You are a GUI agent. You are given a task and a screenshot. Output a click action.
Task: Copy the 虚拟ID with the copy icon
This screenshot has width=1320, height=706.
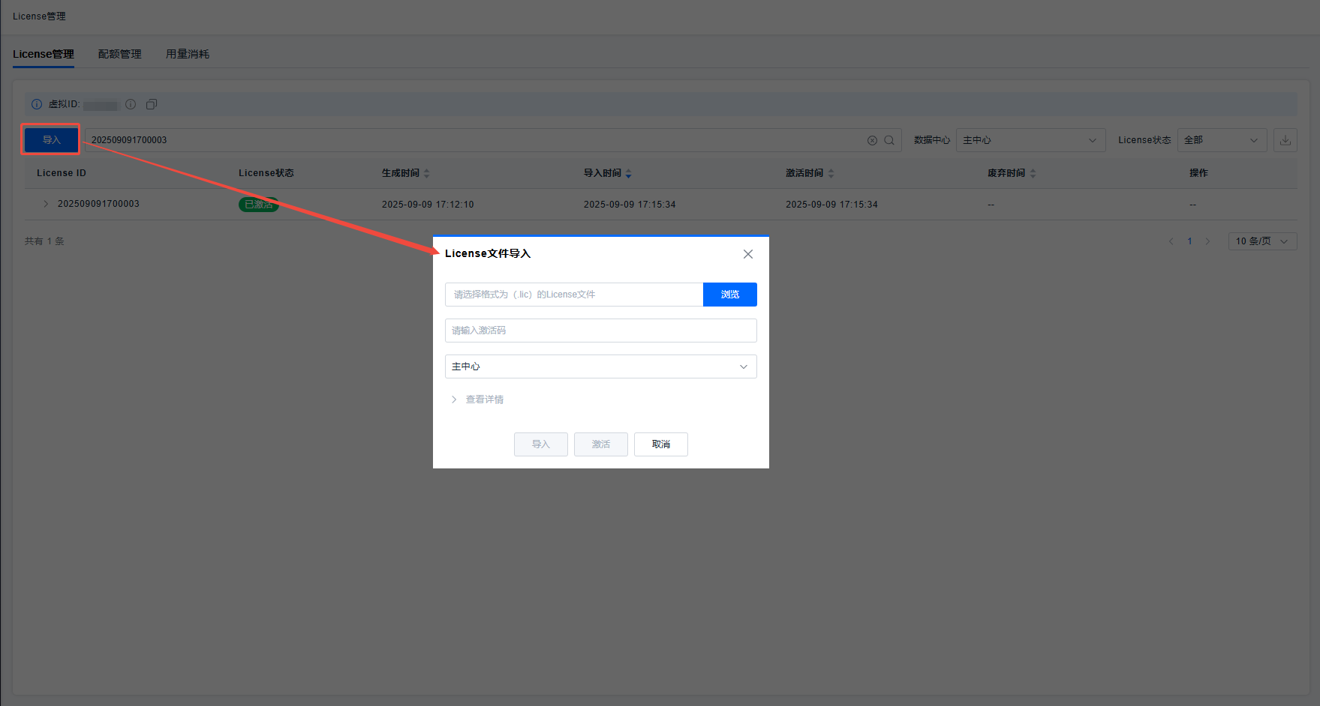(x=152, y=104)
